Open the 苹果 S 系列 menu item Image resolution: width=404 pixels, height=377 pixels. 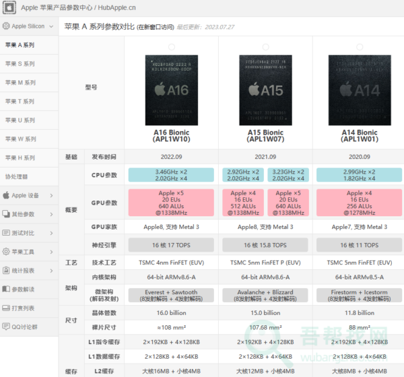point(20,64)
